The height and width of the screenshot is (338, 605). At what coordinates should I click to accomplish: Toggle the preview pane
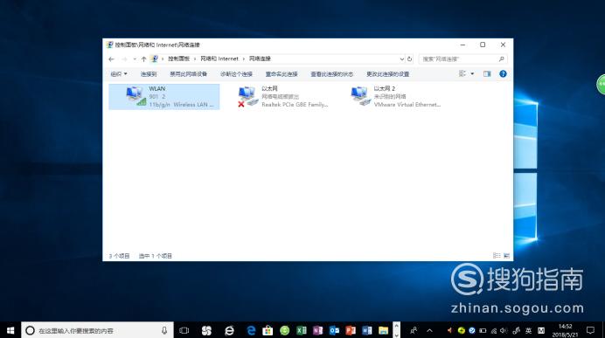487,73
